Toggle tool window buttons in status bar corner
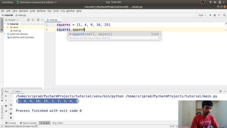 tap(2, 126)
